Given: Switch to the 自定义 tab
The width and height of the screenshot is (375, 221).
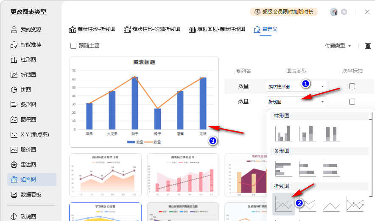Looking at the screenshot, I should tap(266, 29).
